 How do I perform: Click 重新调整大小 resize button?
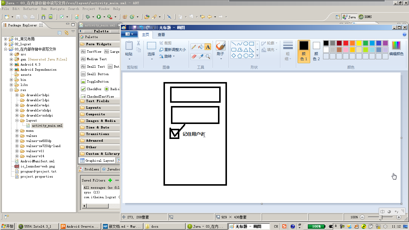pos(172,49)
